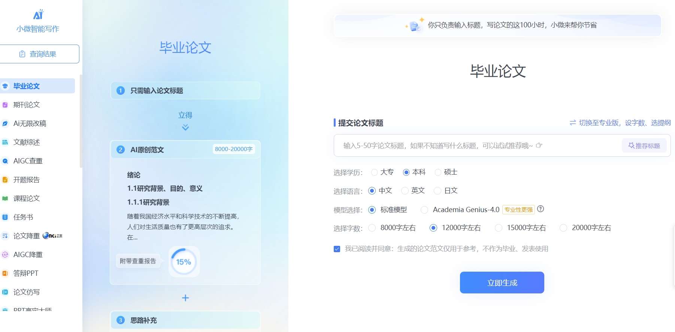This screenshot has height=332, width=675.
Task: Click the help question mark beside Academia Genius-4.0
Action: click(541, 209)
